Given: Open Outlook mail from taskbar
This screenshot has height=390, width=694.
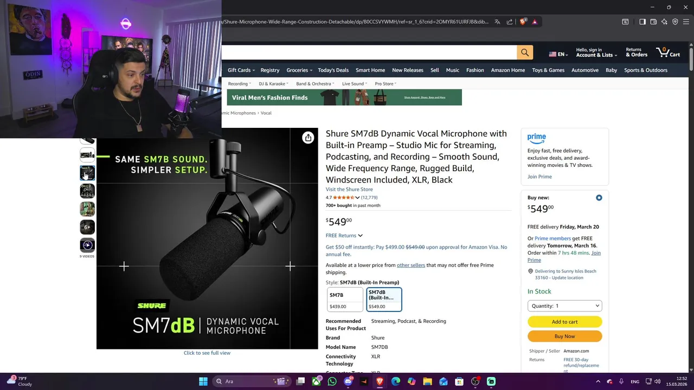Looking at the screenshot, I should coord(444,381).
